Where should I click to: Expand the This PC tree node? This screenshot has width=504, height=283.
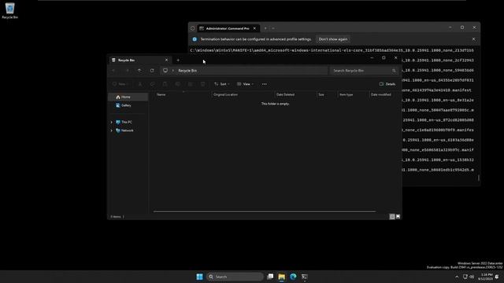pyautogui.click(x=112, y=123)
